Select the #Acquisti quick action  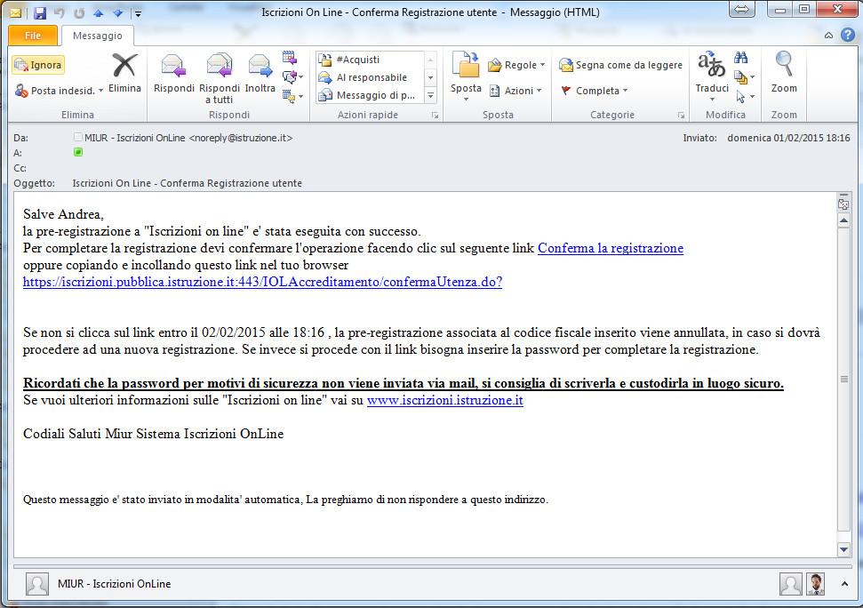pyautogui.click(x=371, y=60)
